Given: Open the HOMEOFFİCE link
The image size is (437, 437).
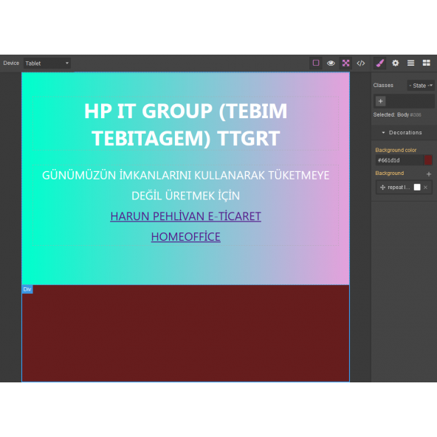Looking at the screenshot, I should coord(185,237).
